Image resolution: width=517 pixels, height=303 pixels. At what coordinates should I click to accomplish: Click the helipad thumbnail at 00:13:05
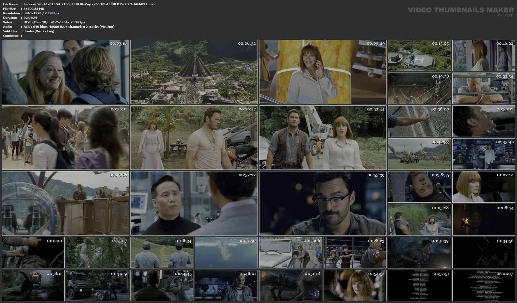tap(419, 55)
